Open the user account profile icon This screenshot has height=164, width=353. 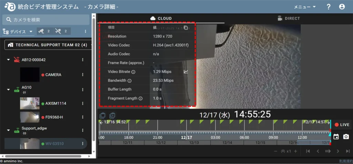click(342, 7)
